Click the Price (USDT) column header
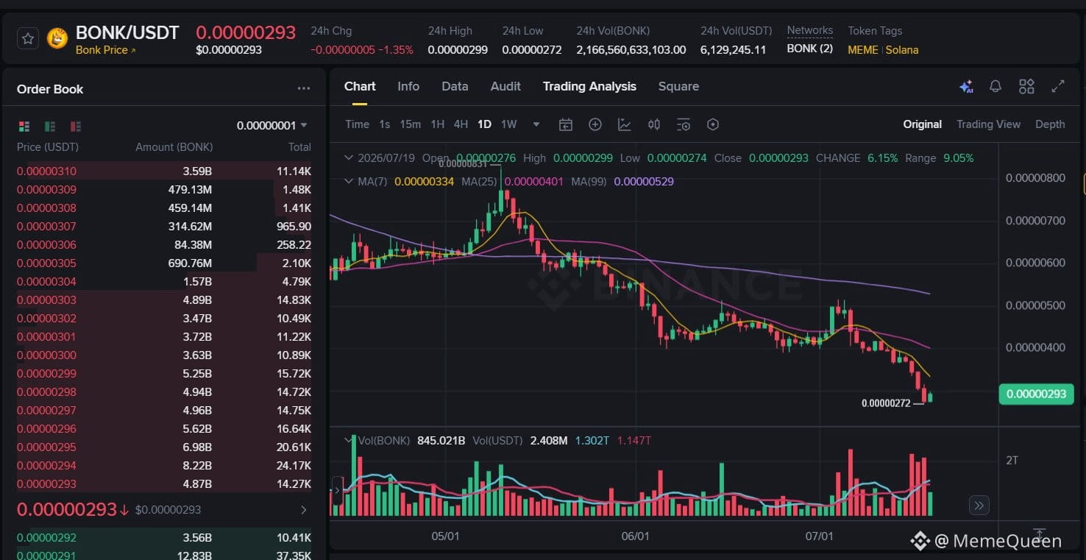The height and width of the screenshot is (560, 1086). click(48, 147)
